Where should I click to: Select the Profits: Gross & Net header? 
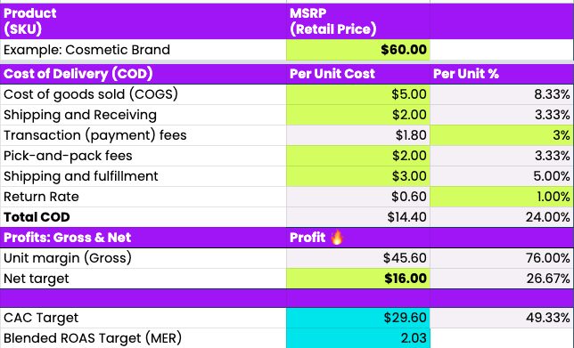click(x=143, y=238)
